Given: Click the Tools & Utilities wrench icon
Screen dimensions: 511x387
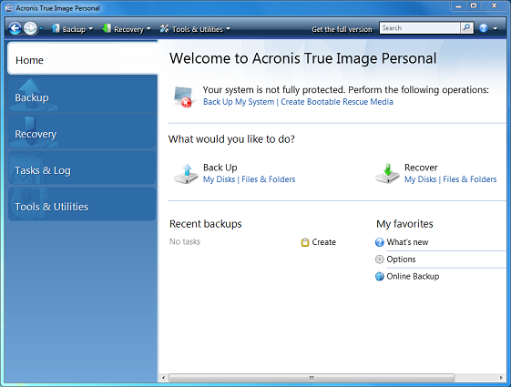Looking at the screenshot, I should 164,28.
